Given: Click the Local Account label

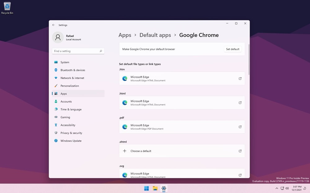Looking at the screenshot, I should tap(73, 40).
